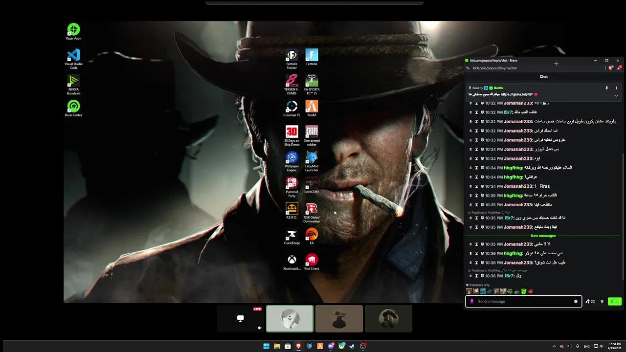Select the red angry emote

(x=531, y=291)
